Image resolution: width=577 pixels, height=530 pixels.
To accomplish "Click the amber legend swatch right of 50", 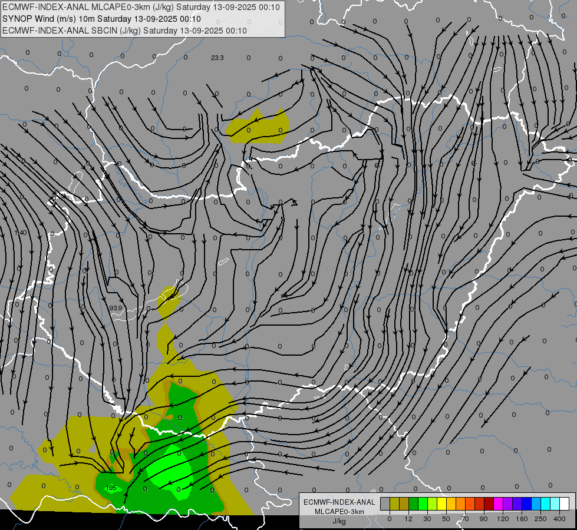I will point(451,504).
